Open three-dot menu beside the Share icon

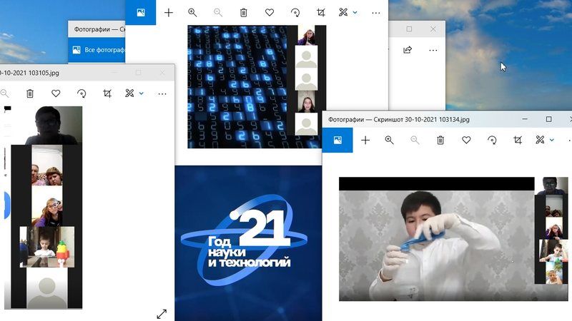[x=433, y=50]
